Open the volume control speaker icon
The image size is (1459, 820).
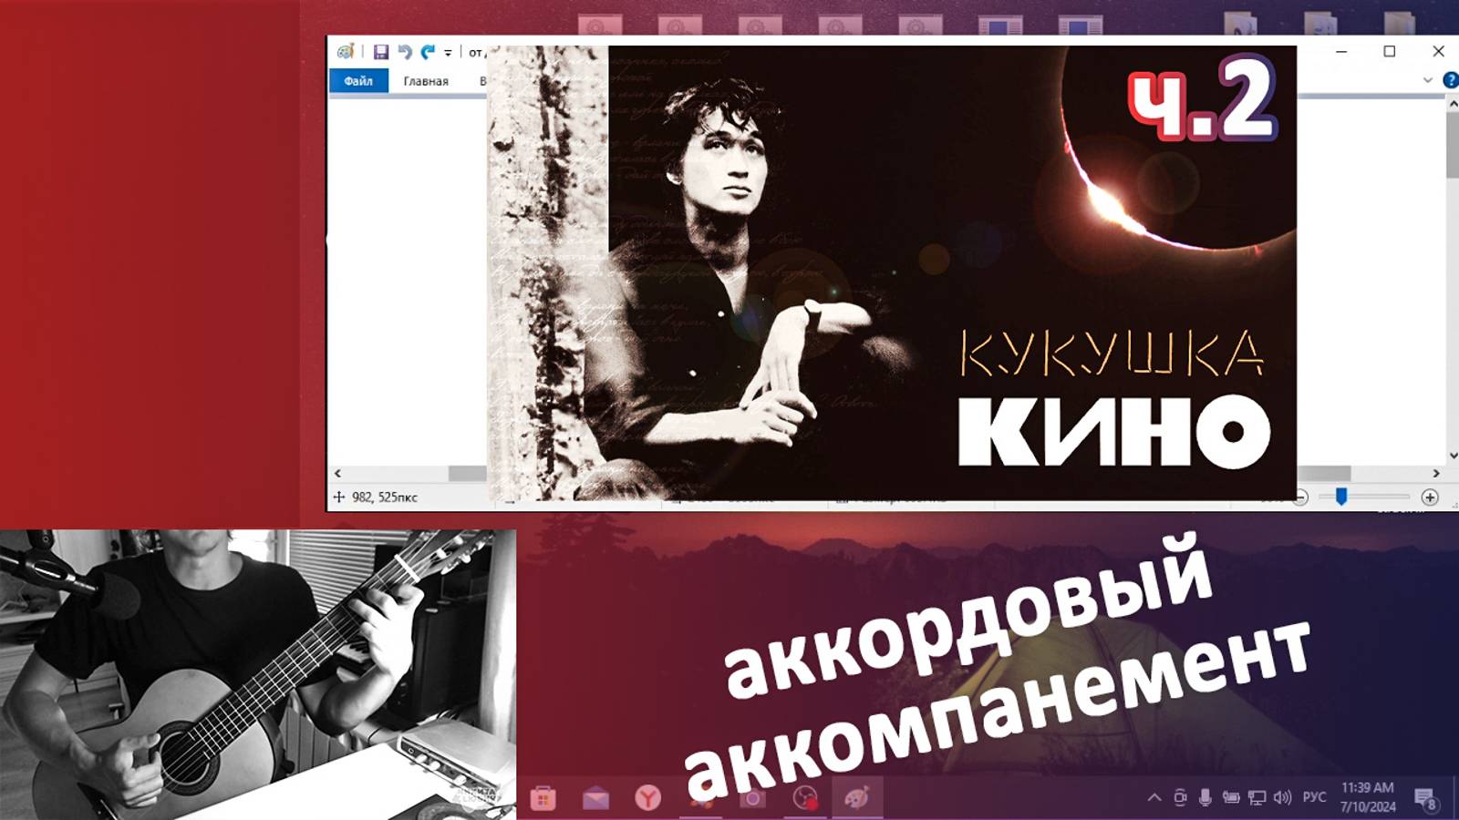1282,797
